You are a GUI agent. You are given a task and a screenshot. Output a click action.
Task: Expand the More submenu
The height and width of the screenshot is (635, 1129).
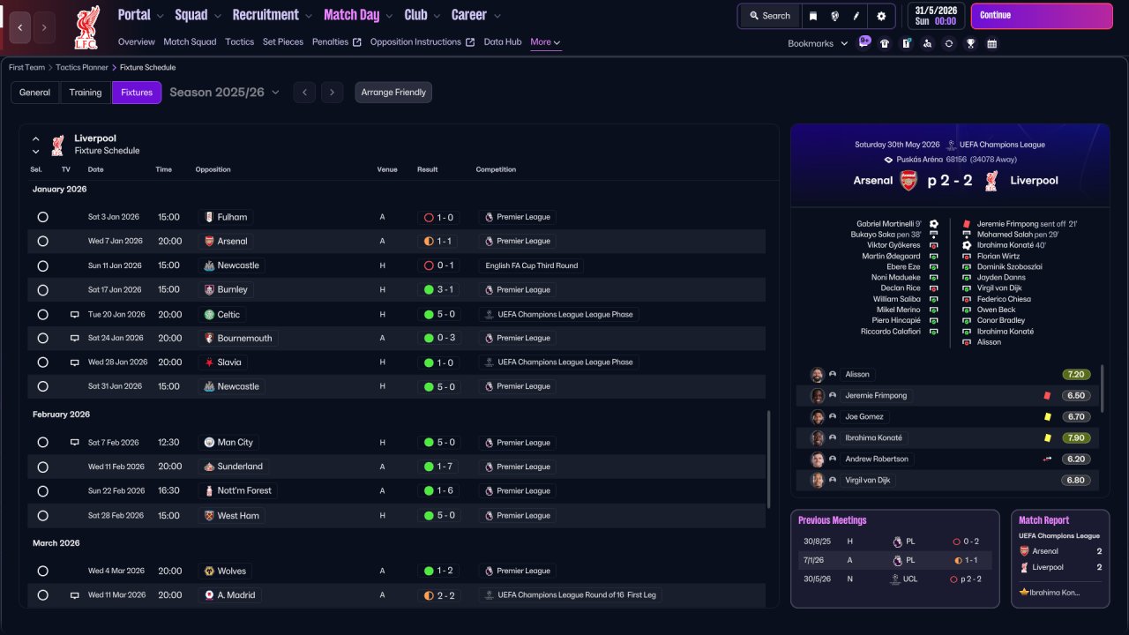coord(545,42)
